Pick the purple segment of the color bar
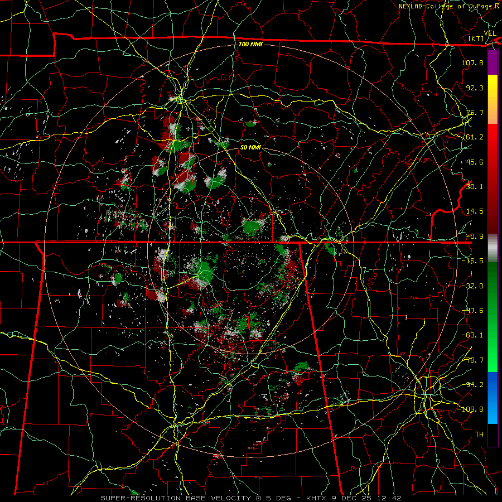Screen dimensions: 502x502 click(x=493, y=62)
